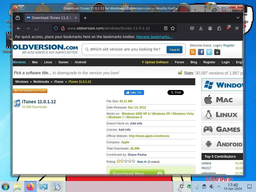Click Get Updates on iTunes button
Screen dimensions: 256x192
[x=30, y=91]
